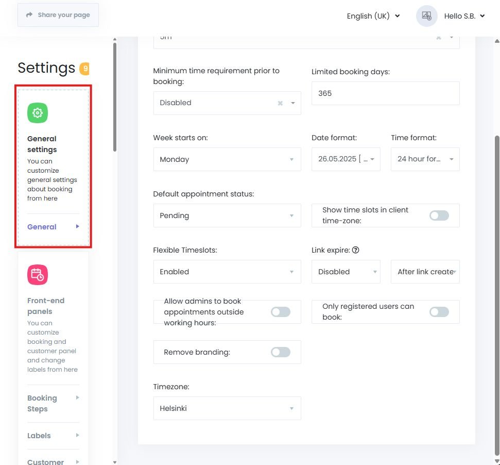Clear the Minimum time requirement selection

coord(280,103)
